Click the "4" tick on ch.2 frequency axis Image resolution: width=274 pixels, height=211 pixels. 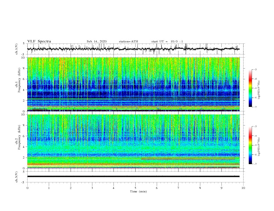click(x=24, y=147)
